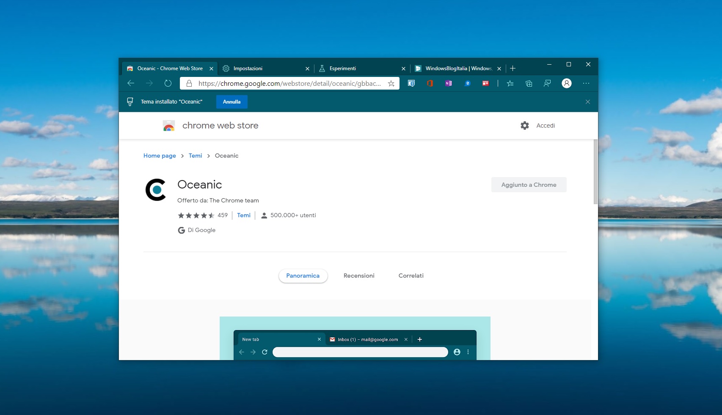Image resolution: width=722 pixels, height=415 pixels.
Task: Click the 'chrome web store' title text
Action: [220, 126]
